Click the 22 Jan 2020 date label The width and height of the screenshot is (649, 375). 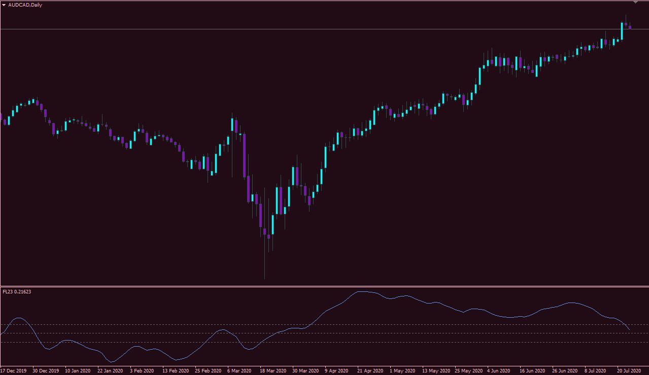111,370
